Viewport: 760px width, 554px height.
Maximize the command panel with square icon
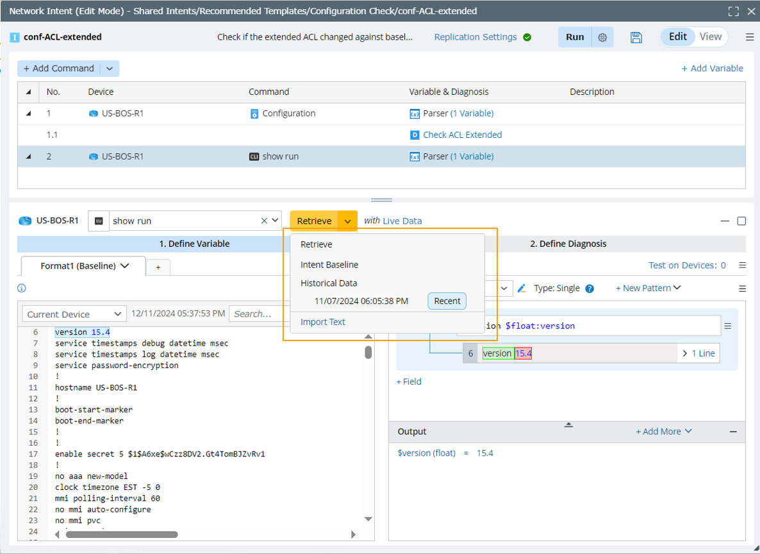pyautogui.click(x=741, y=221)
